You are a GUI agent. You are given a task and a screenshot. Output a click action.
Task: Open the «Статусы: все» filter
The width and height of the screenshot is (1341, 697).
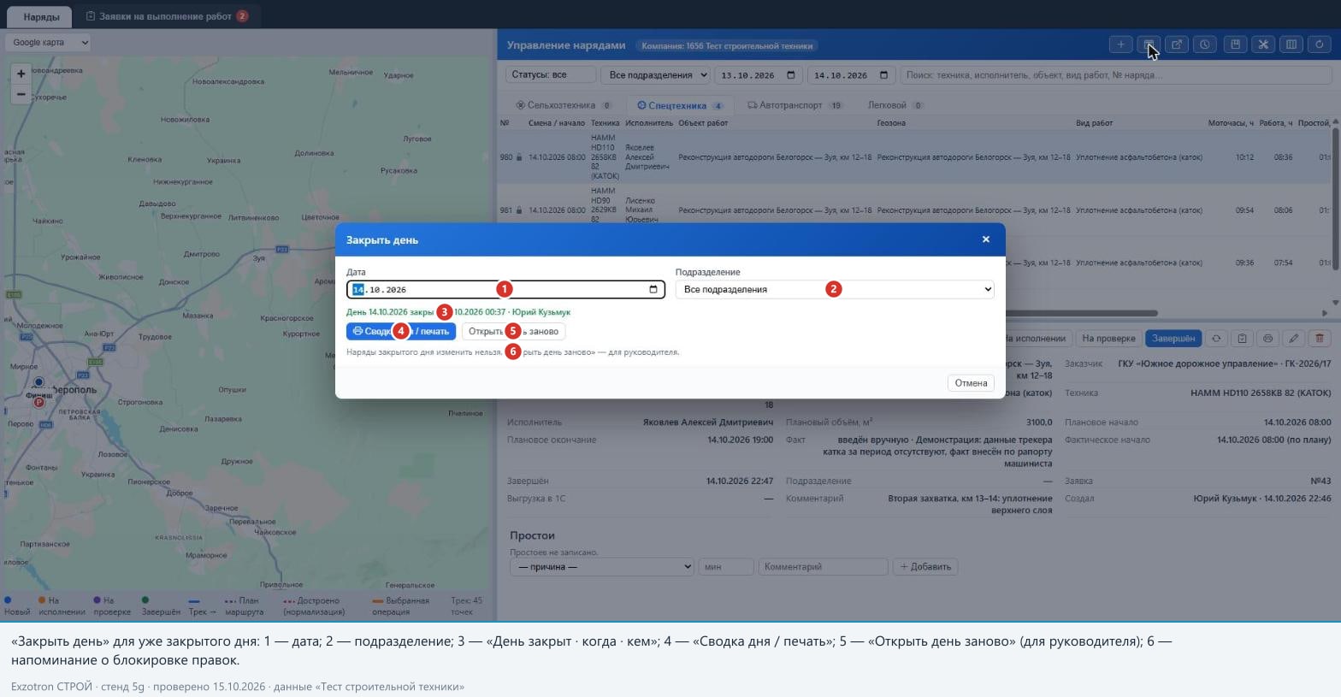tap(551, 75)
